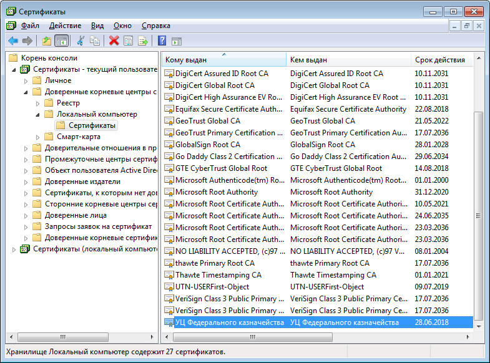The height and width of the screenshot is (363, 490).
Task: Collapse Сертификаты - текущий пользователь node
Action: click(x=14, y=70)
